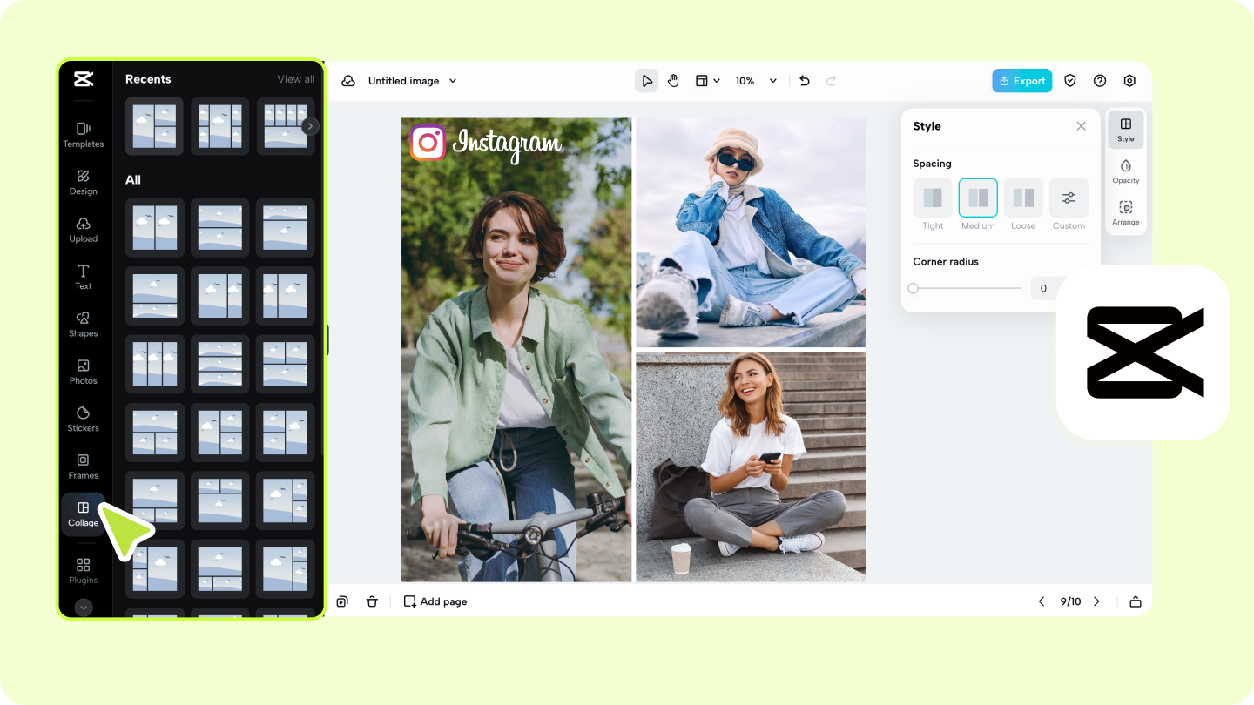Viewport: 1254px width, 705px height.
Task: Select the Loose spacing option
Action: point(1023,198)
